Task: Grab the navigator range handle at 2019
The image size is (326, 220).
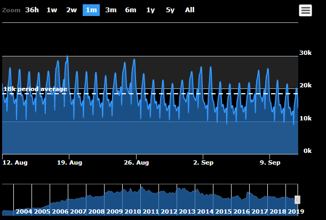Action: click(297, 200)
